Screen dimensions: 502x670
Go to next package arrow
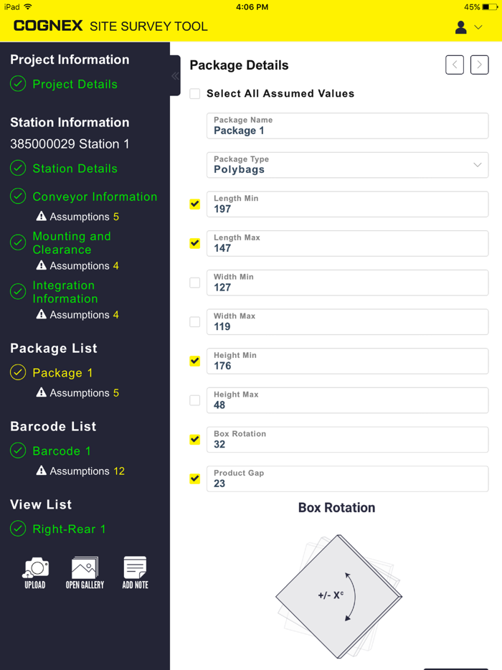point(480,65)
